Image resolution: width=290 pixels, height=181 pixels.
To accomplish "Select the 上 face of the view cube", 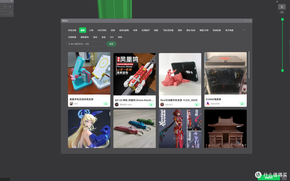I will pos(282,7).
